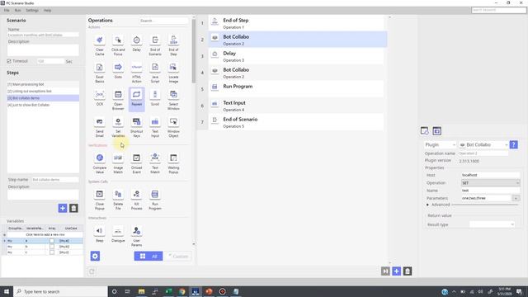
Task: Select the highlighted Repeat operation
Action: tap(136, 98)
